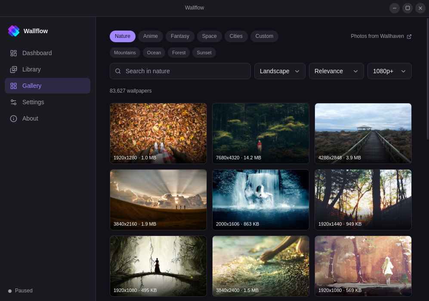Select the dark forest wallpaper 7680x4320
Viewport: 429px width, 301px height.
coord(261,133)
